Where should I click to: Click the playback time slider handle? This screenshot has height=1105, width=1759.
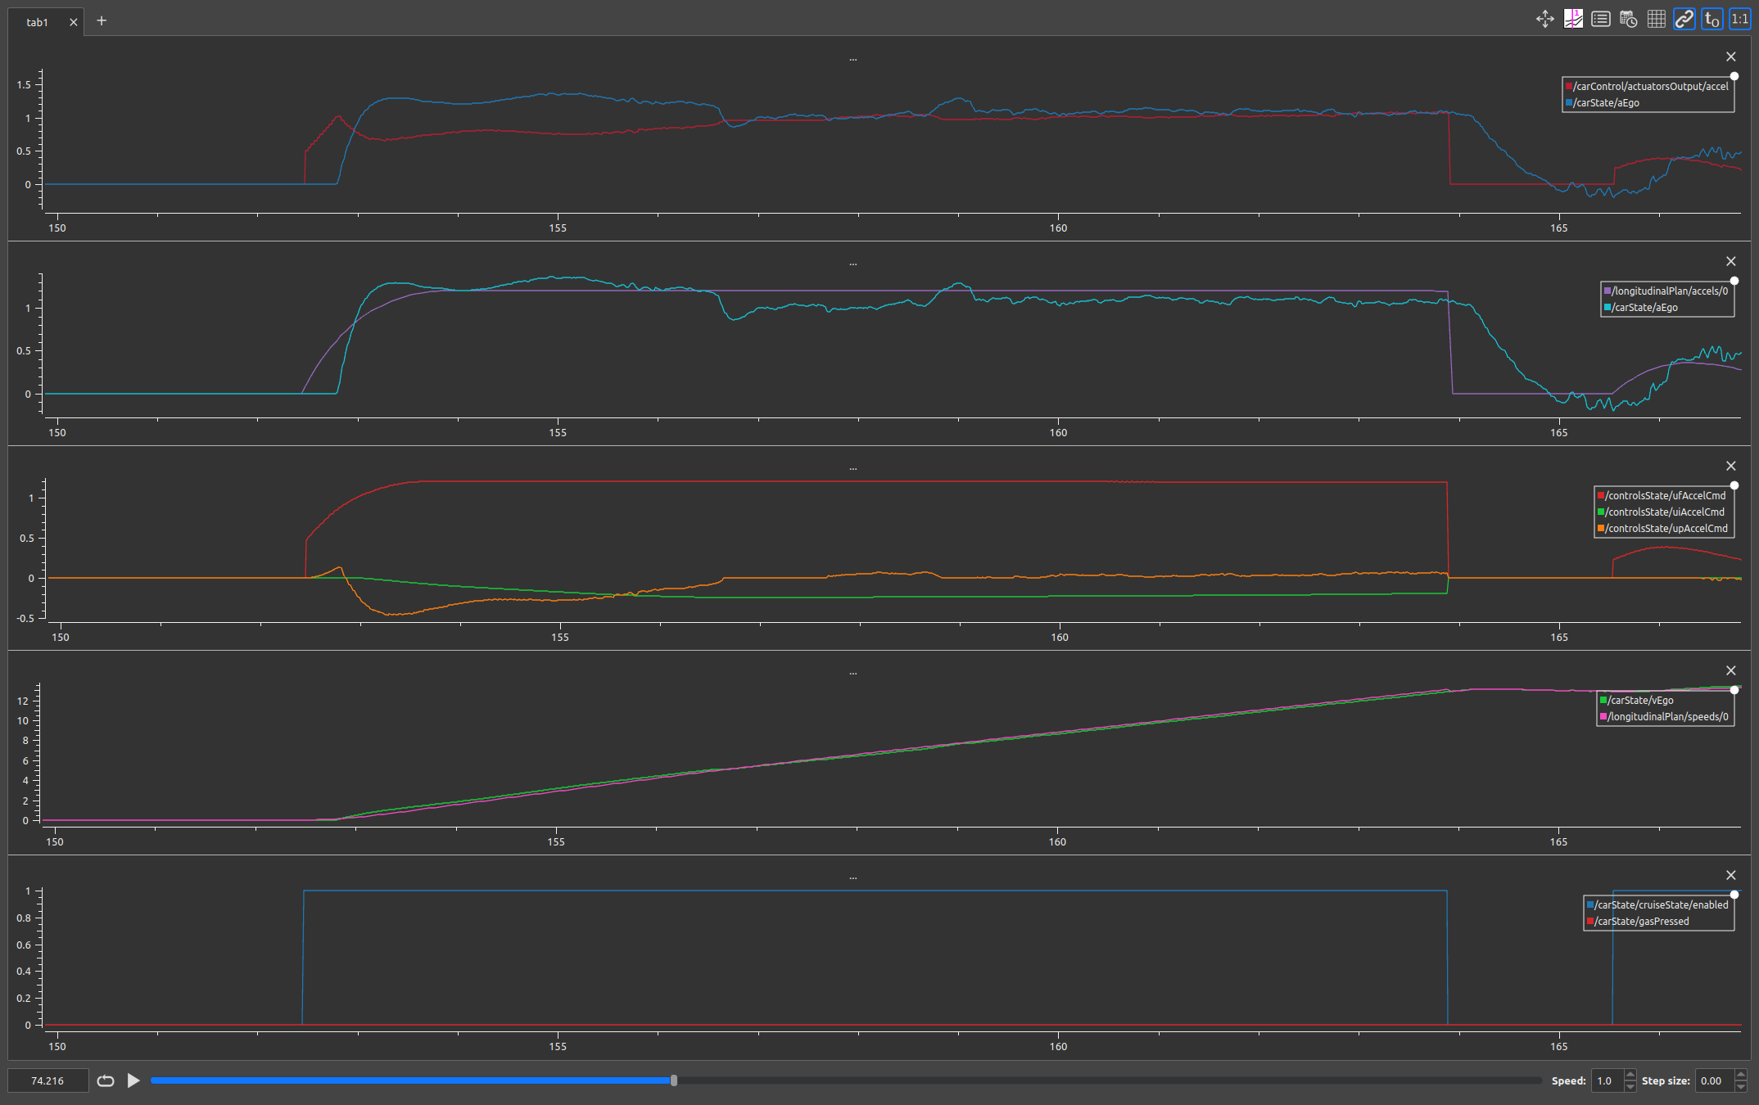click(674, 1080)
